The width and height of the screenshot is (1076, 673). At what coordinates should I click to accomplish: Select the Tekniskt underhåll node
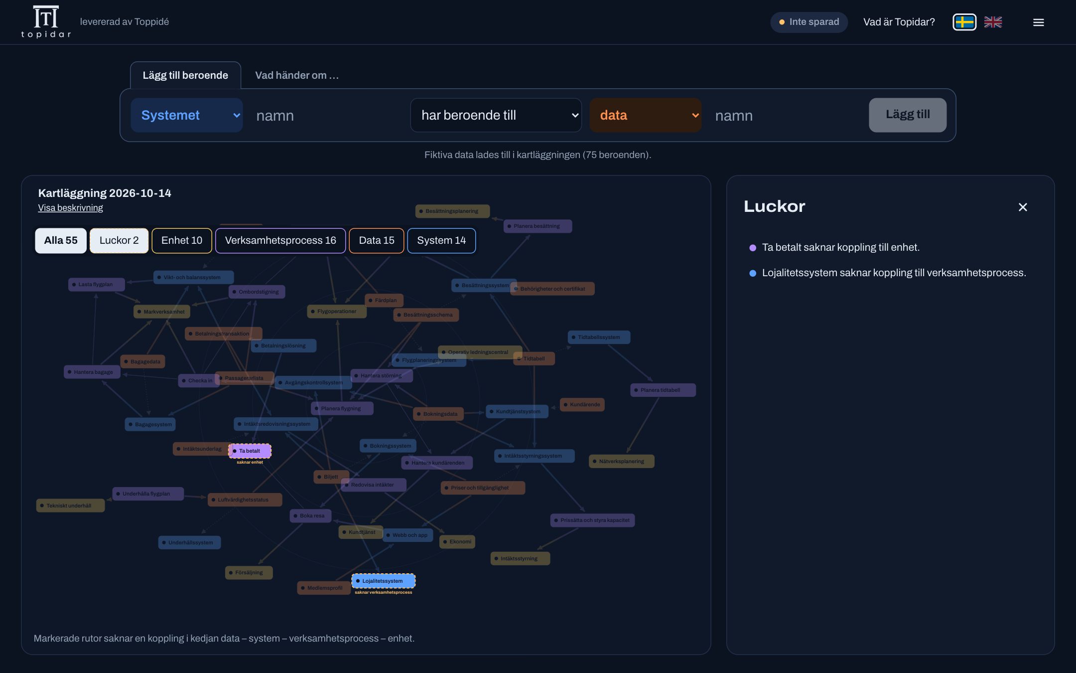coord(70,506)
